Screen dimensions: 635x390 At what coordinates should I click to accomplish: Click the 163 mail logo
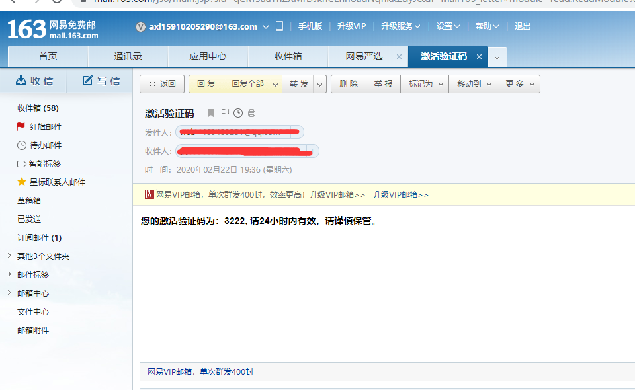click(x=53, y=30)
